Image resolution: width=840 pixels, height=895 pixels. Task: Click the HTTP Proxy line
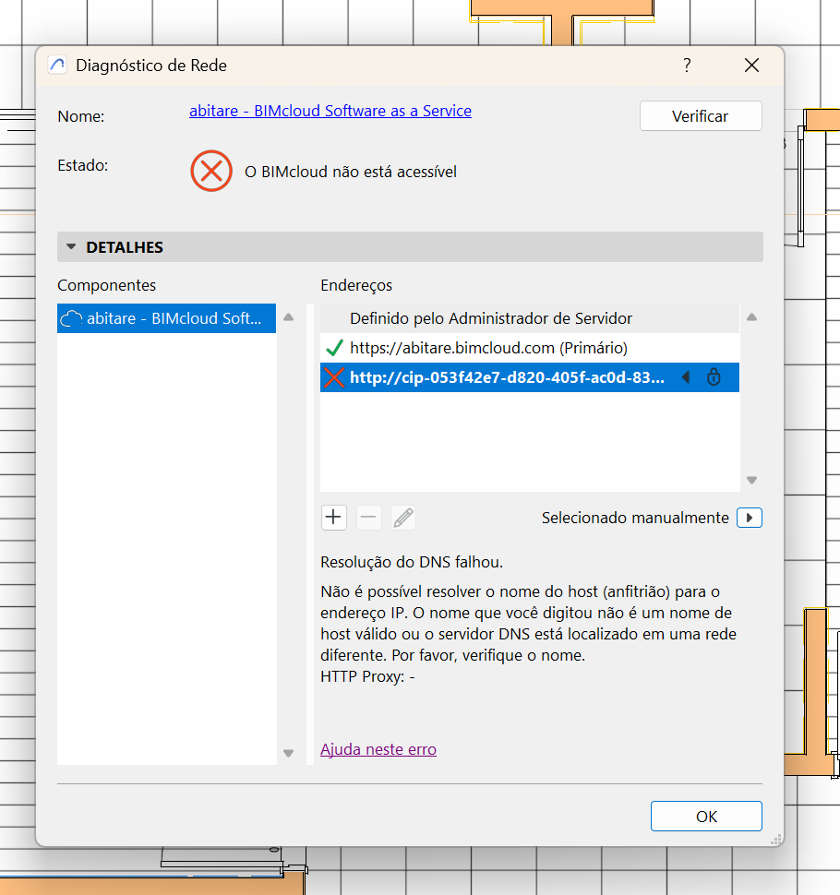pyautogui.click(x=367, y=676)
